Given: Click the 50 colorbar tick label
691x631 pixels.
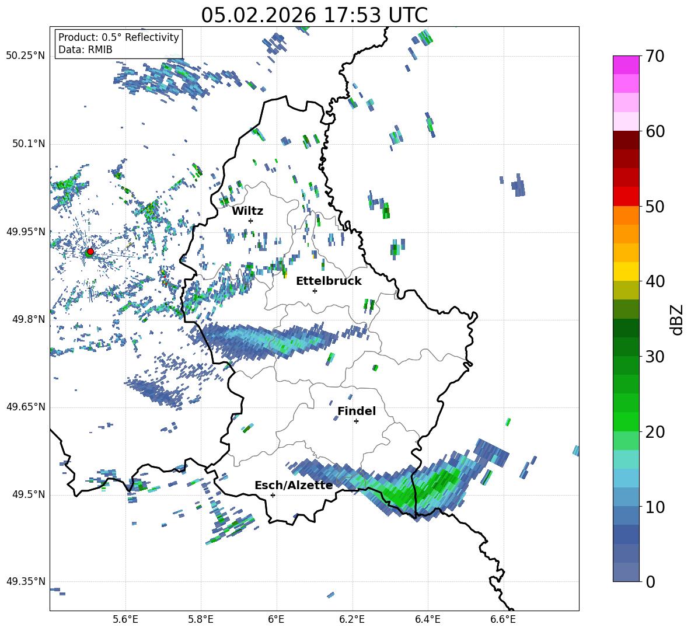Looking at the screenshot, I should (x=655, y=206).
